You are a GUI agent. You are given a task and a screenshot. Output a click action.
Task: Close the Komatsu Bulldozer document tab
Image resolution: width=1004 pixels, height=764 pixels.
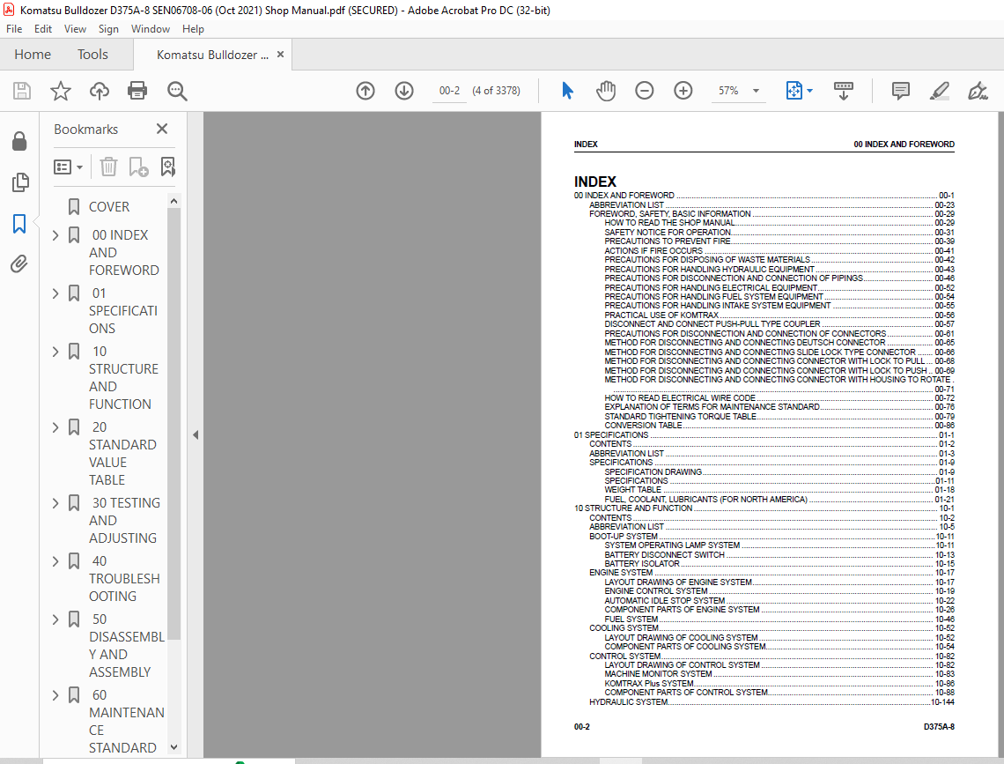[x=280, y=55]
